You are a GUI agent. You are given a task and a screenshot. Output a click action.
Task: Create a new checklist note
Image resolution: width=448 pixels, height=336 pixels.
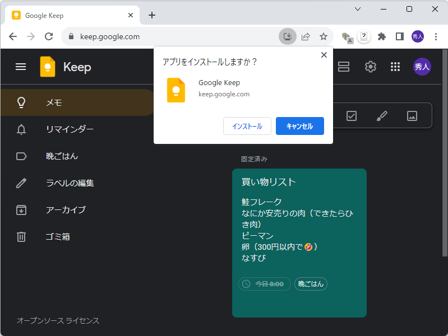(x=352, y=116)
